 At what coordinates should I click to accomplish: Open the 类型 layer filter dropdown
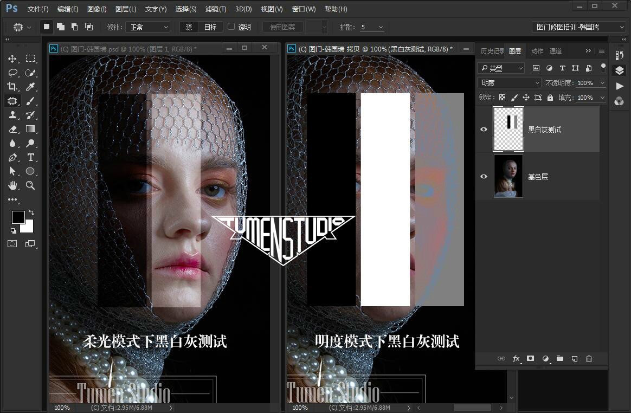click(501, 68)
